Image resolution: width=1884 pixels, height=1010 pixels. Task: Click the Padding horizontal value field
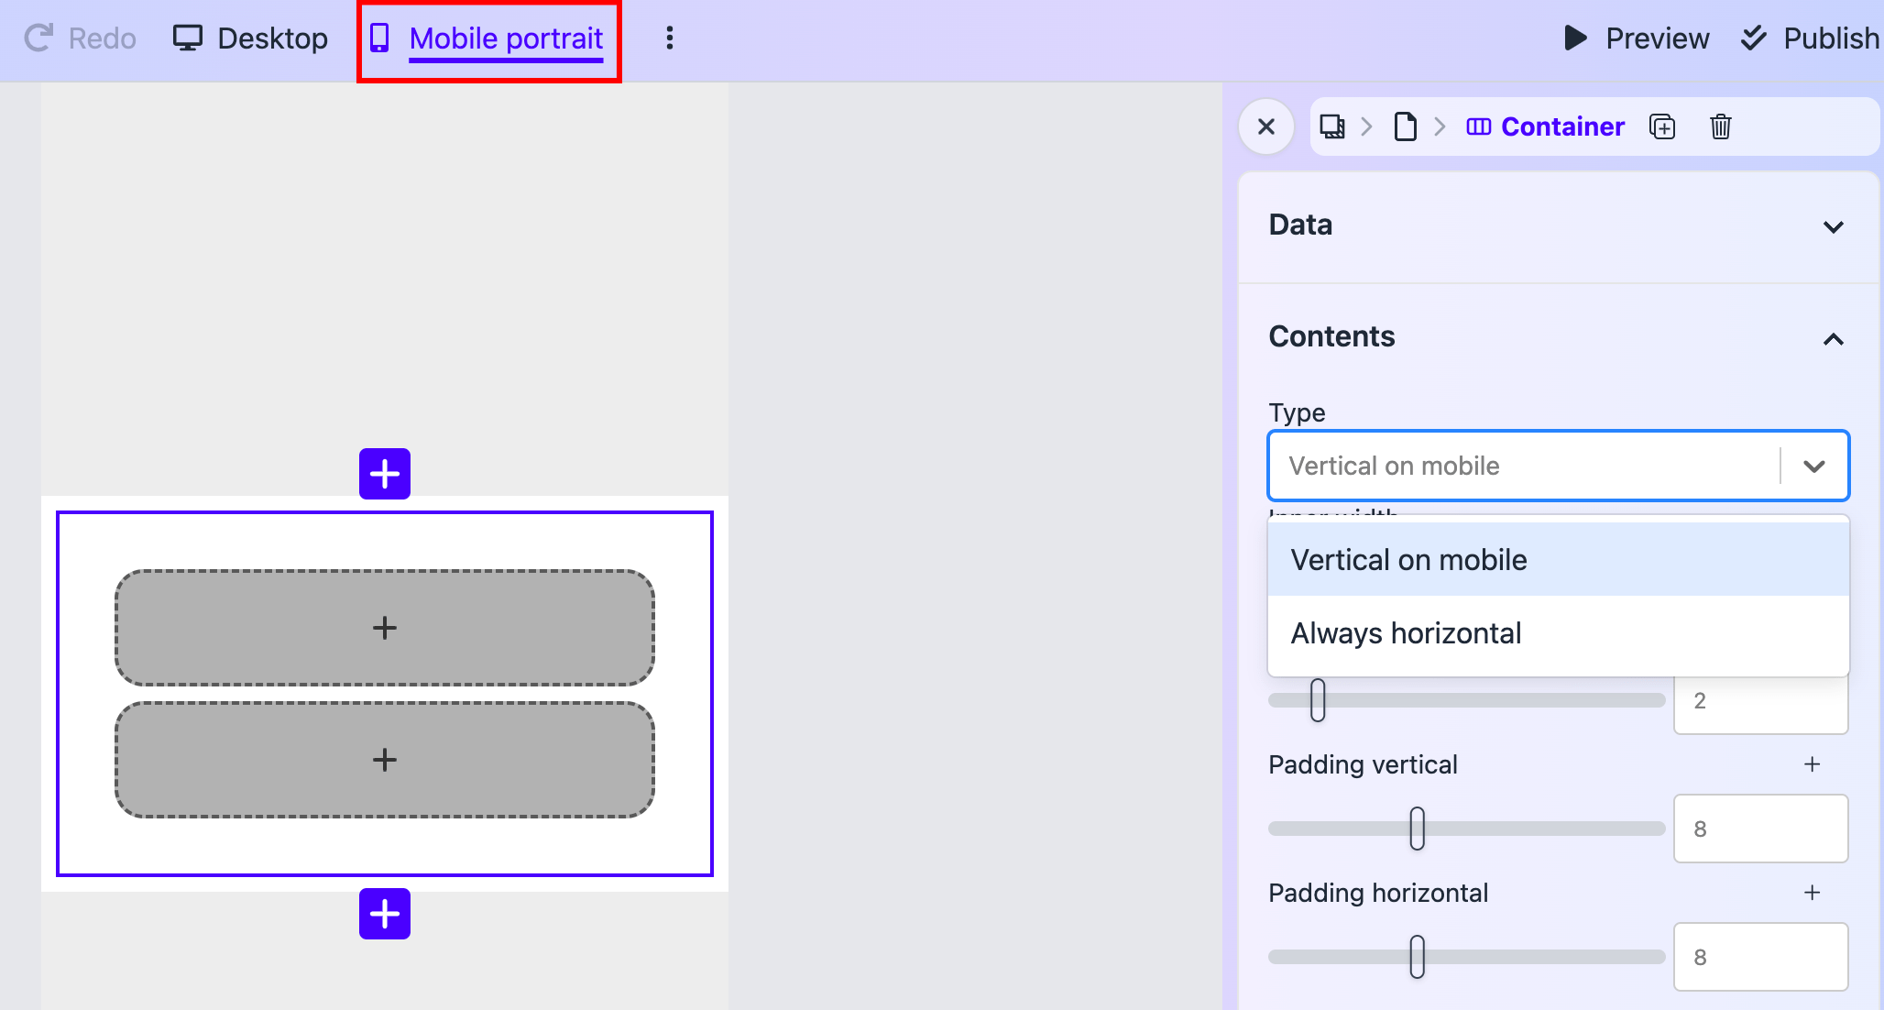1759,957
